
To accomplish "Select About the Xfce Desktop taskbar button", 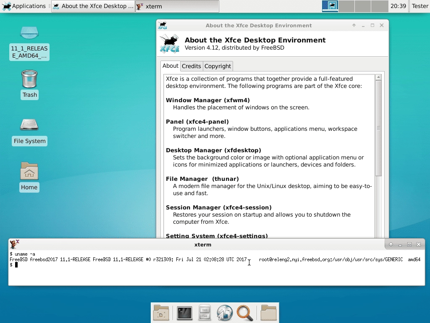I will point(93,6).
